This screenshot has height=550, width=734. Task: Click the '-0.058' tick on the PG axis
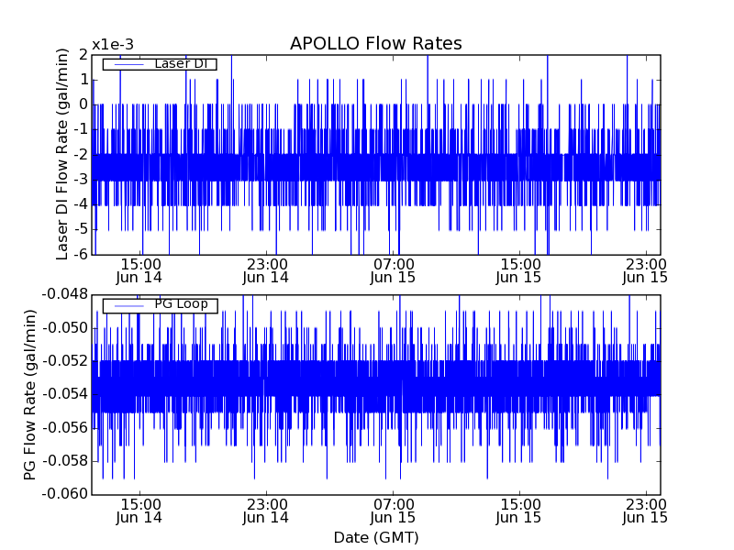(64, 461)
